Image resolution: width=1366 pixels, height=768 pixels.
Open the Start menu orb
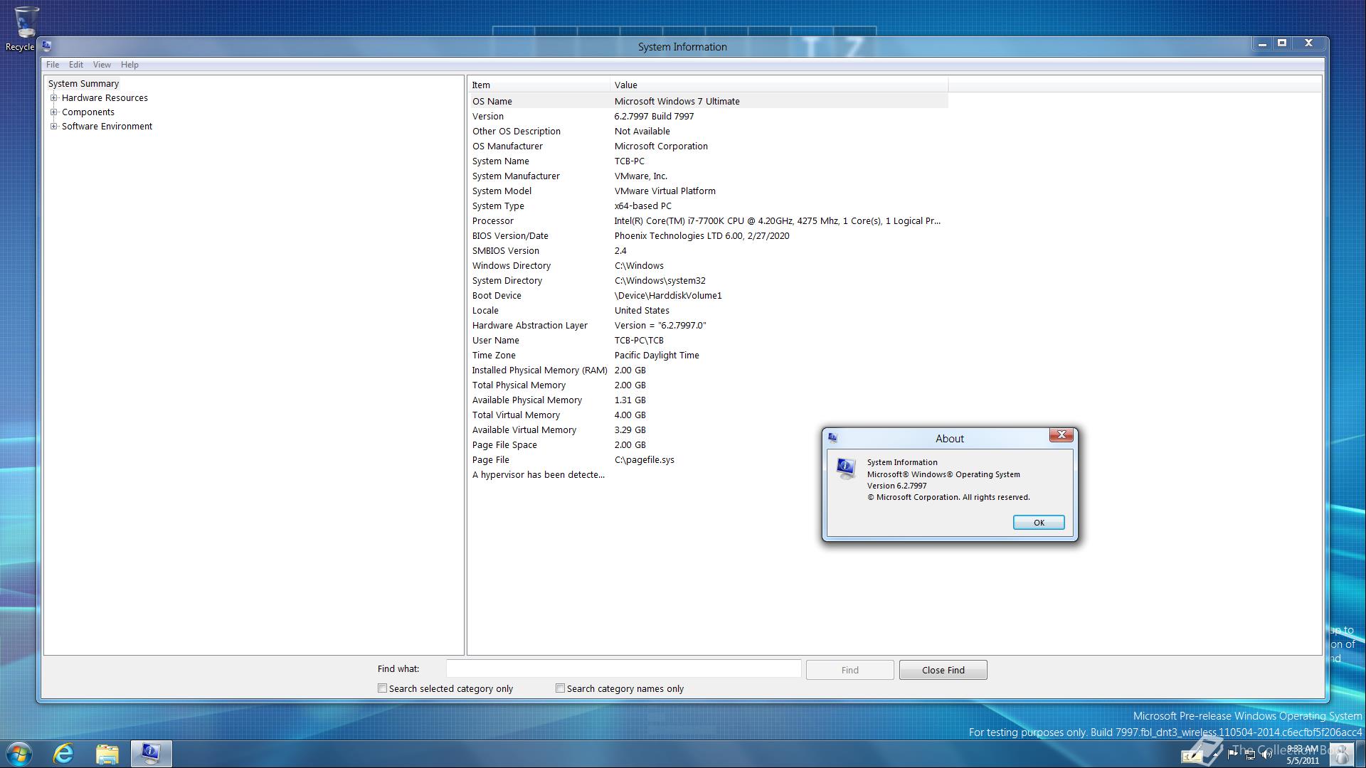tap(19, 754)
